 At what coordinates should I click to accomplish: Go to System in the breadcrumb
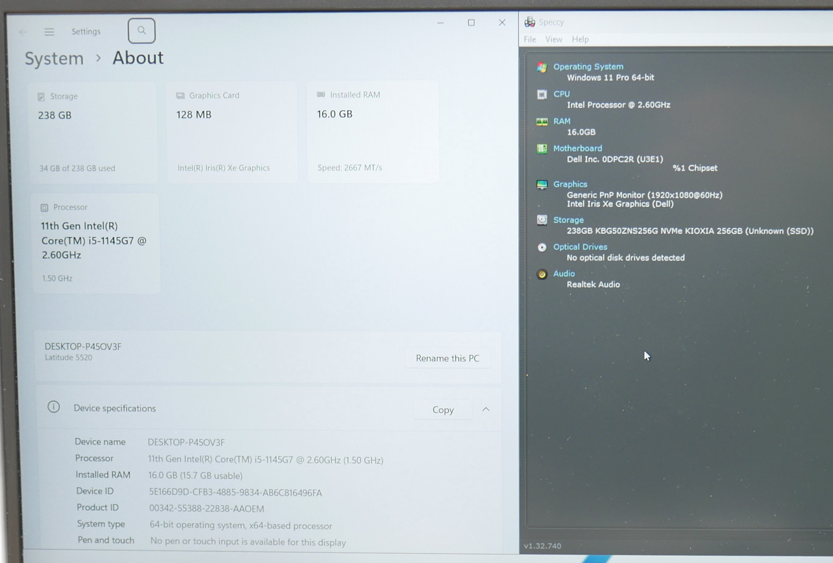(x=54, y=58)
